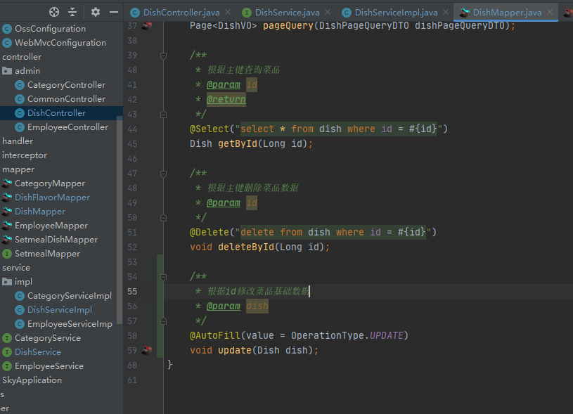Click the Collapse All icon in project panel

click(72, 12)
